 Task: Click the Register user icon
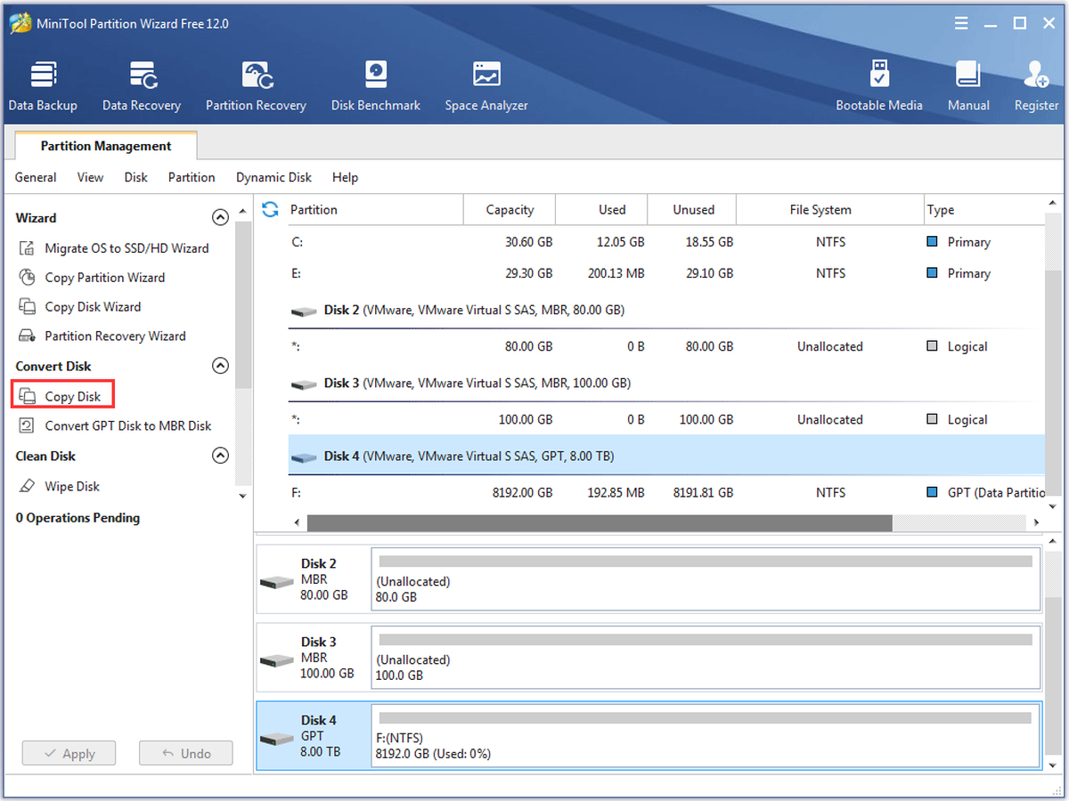[1036, 75]
